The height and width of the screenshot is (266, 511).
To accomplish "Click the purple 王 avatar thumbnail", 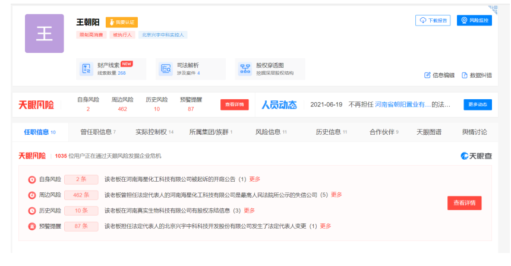I will tap(44, 34).
